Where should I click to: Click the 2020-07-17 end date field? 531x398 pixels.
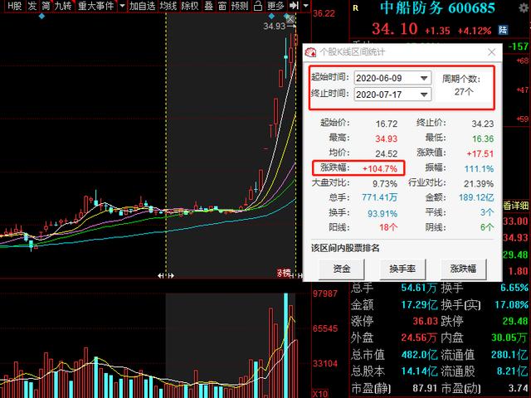point(392,95)
